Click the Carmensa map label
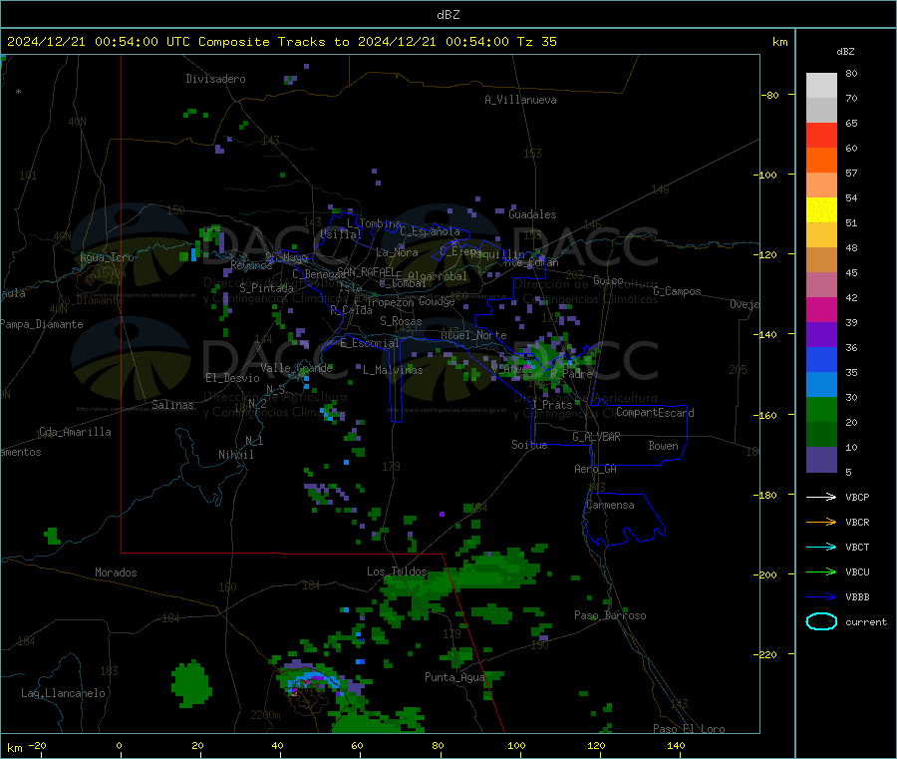 point(610,505)
